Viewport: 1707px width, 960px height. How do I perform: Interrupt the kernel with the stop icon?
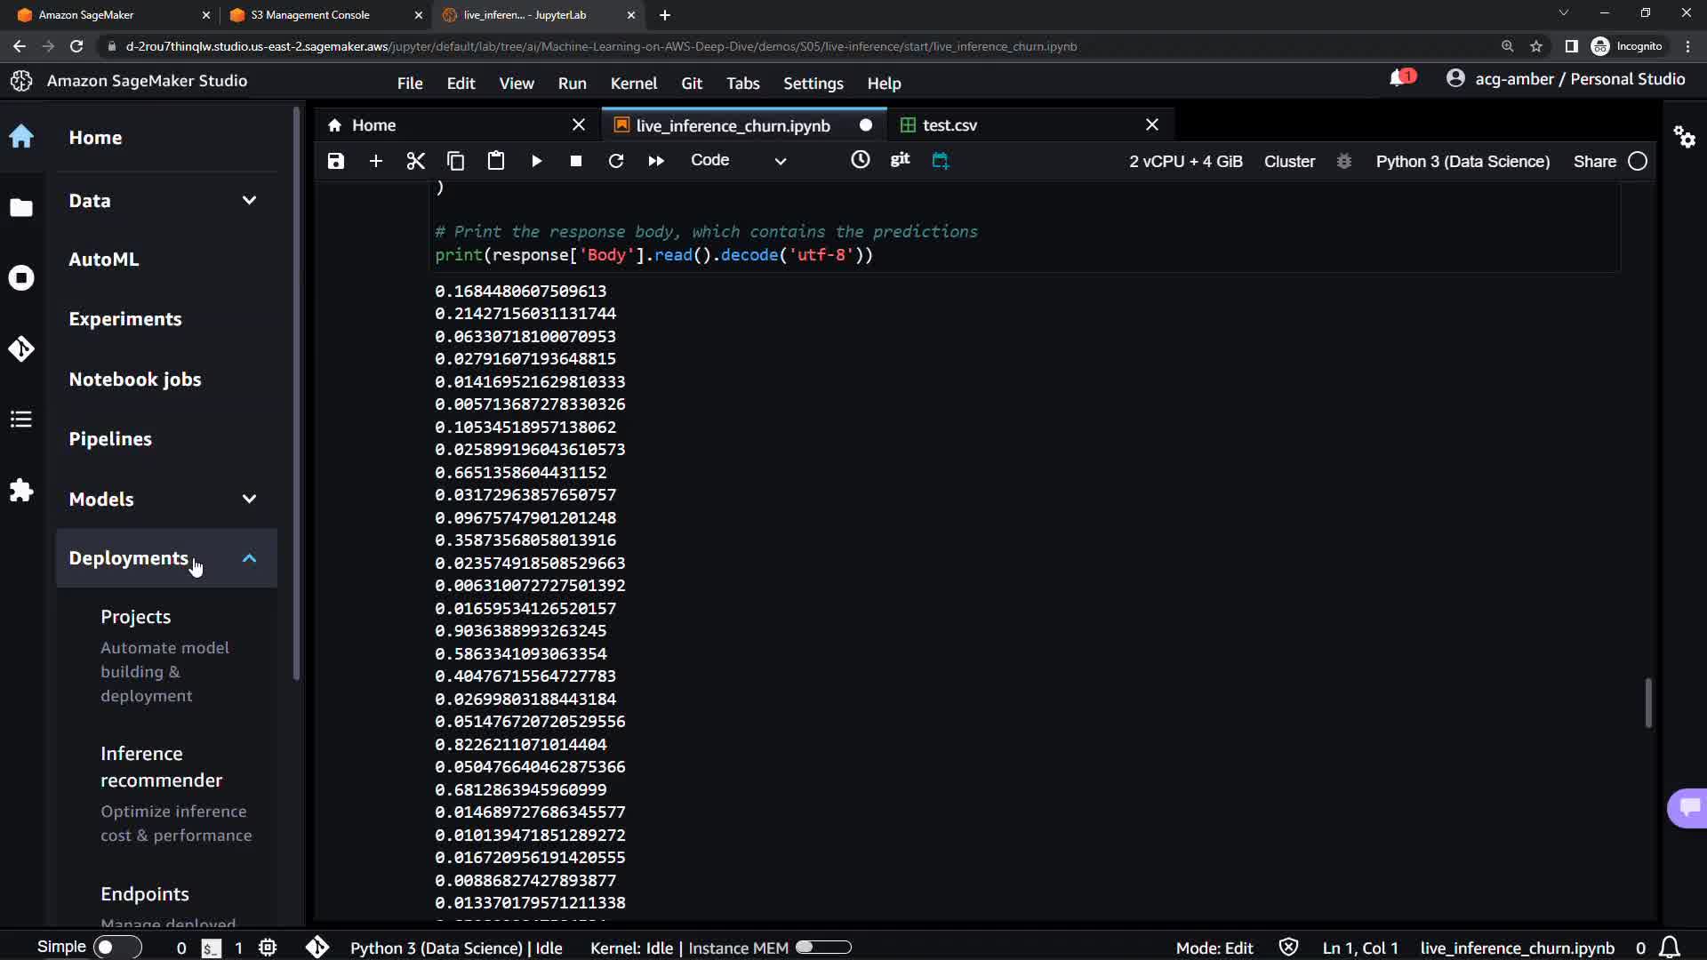point(576,161)
